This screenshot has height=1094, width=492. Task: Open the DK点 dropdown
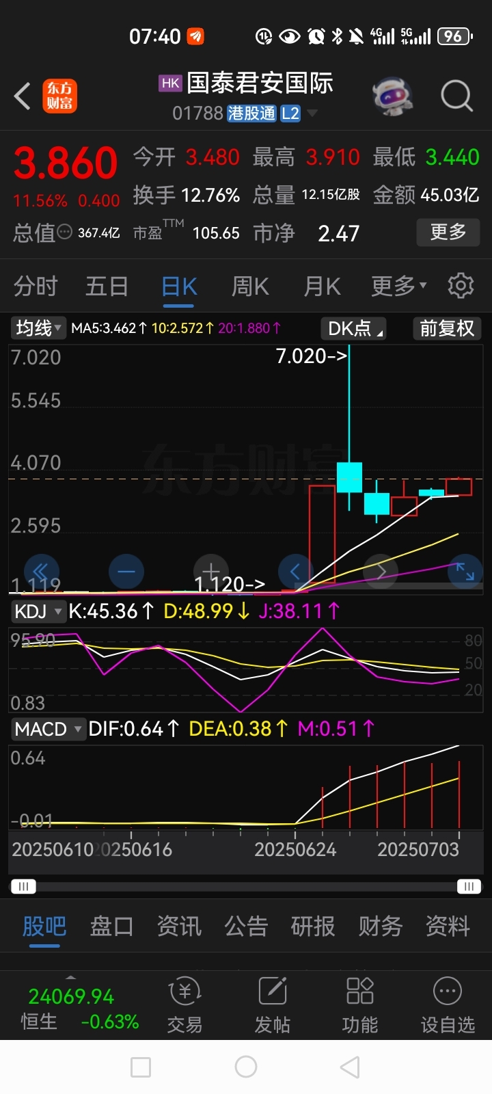point(353,328)
